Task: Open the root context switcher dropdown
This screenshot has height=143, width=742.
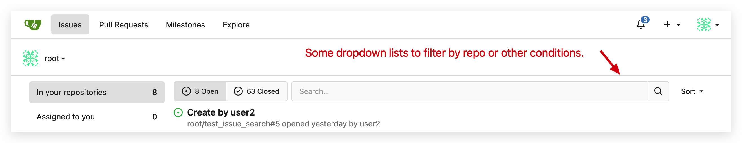Action: [55, 58]
